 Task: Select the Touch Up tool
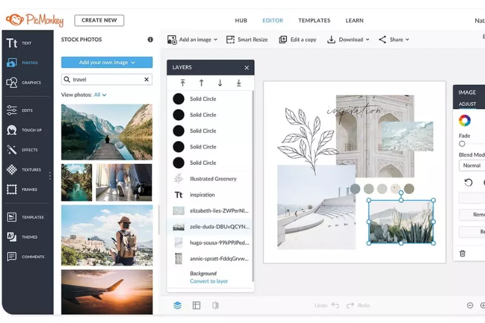[24, 130]
